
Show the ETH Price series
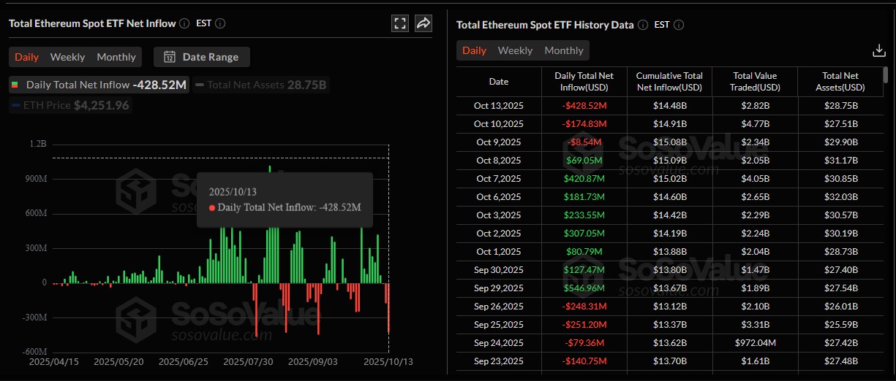tap(70, 105)
